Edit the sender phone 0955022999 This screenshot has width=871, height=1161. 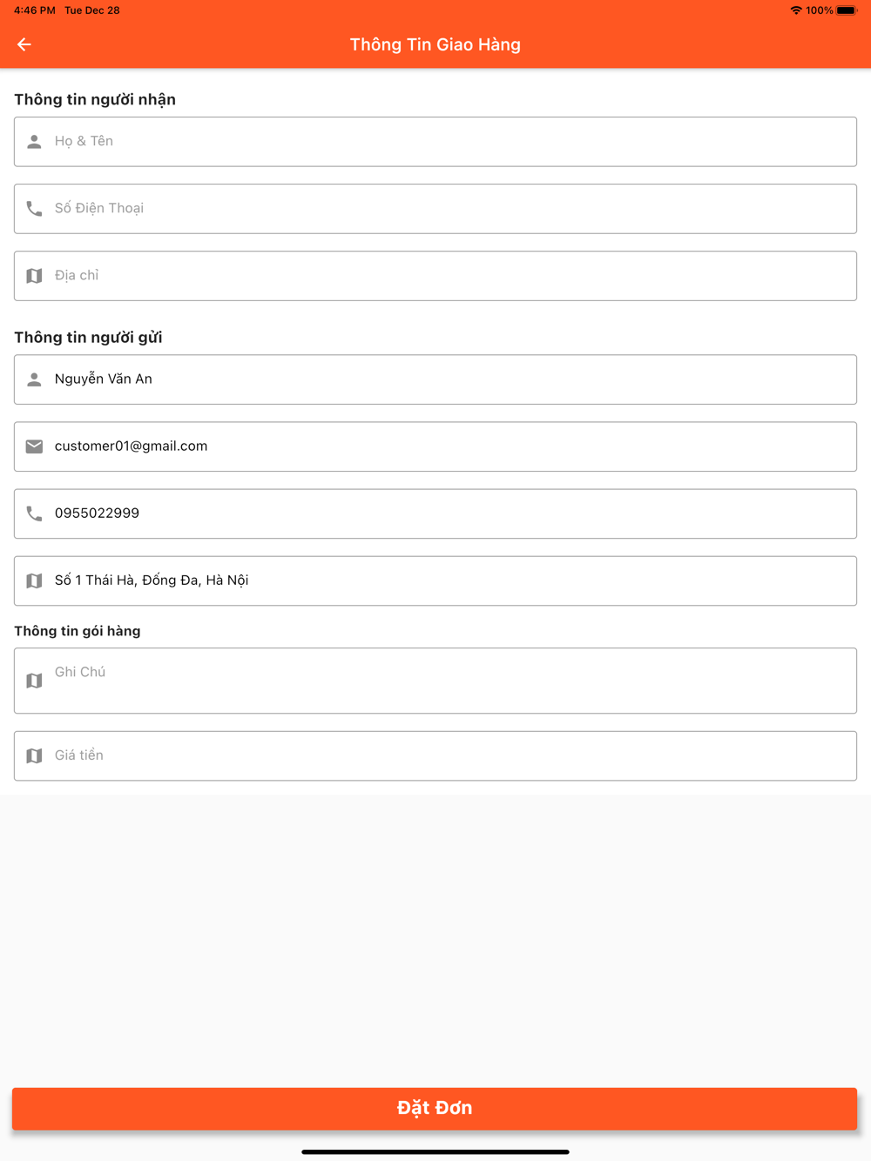coord(435,513)
